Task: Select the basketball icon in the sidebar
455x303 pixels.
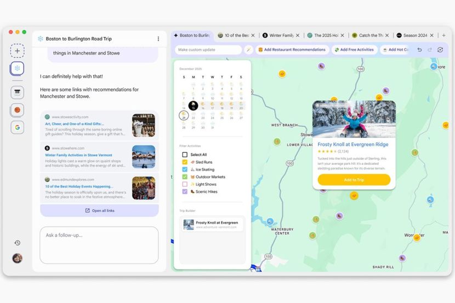Action: click(x=17, y=110)
